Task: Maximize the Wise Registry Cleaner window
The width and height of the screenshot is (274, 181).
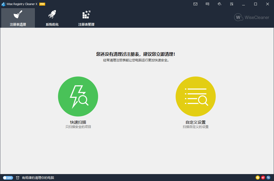Action: point(256,4)
